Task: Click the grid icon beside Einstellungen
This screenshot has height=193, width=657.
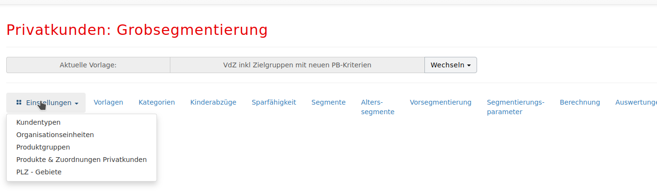Action: (19, 102)
